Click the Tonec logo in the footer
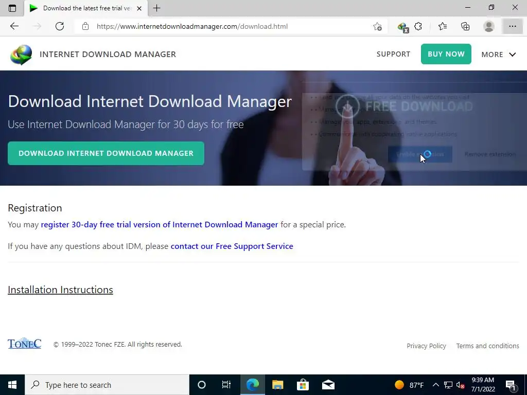The height and width of the screenshot is (395, 527). pos(25,343)
